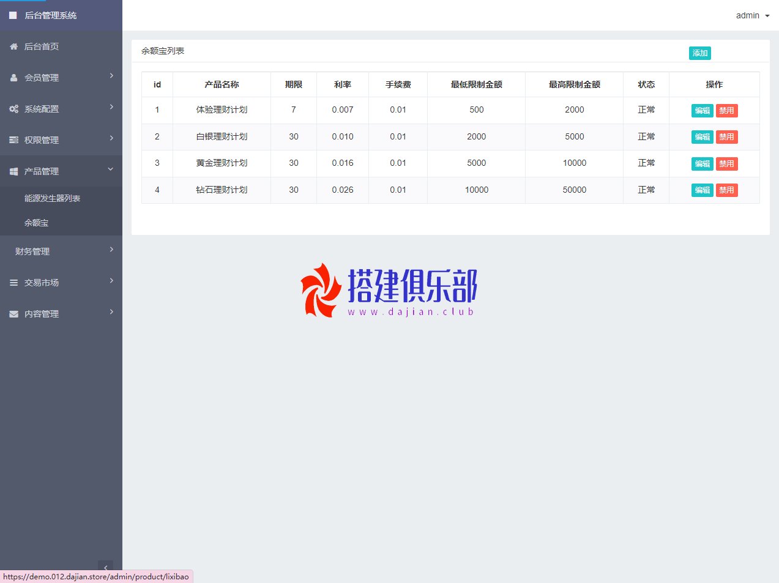Image resolution: width=779 pixels, height=583 pixels.
Task: Disable 体验理财计划 row
Action: pos(727,111)
